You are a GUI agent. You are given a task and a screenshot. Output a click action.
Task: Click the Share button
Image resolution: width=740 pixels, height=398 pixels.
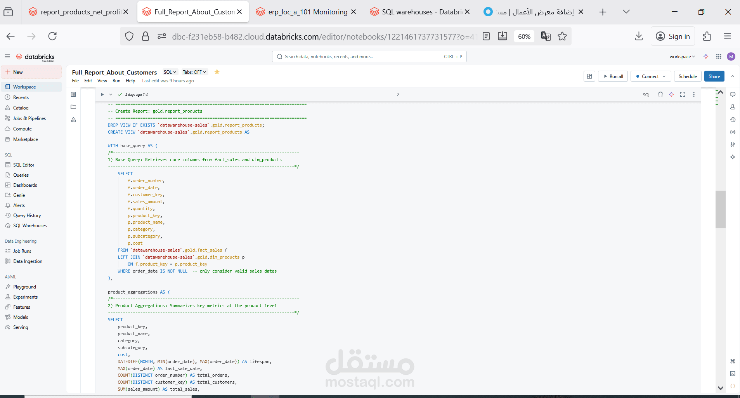(x=714, y=76)
